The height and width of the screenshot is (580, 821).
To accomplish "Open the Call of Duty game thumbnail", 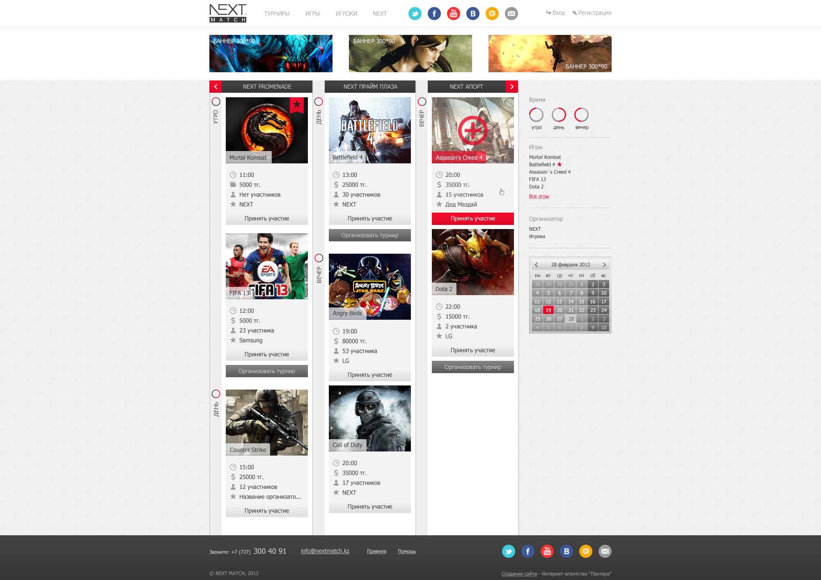I will pyautogui.click(x=370, y=418).
